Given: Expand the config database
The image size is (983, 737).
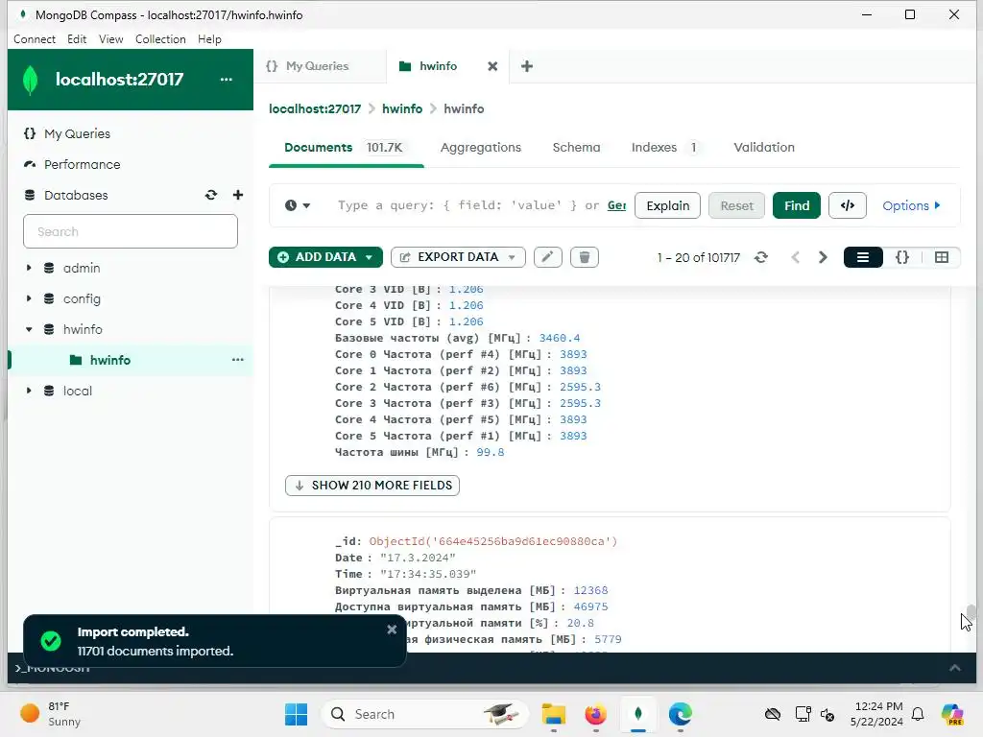Looking at the screenshot, I should point(29,298).
